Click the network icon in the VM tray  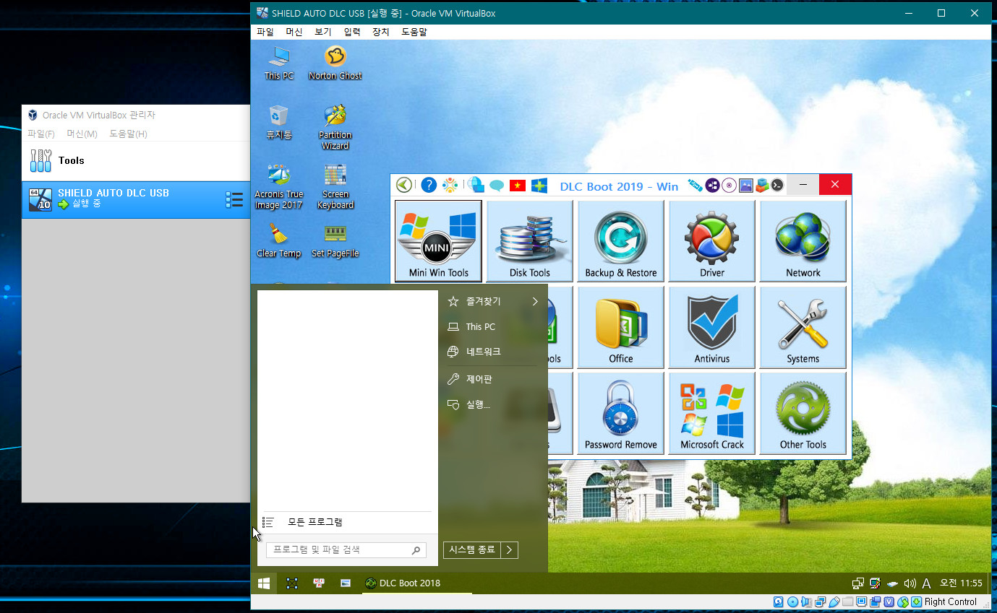(858, 583)
